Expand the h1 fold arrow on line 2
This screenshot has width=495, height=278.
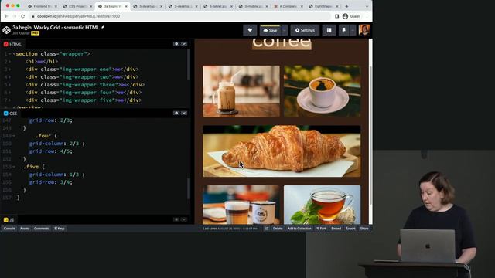click(10, 62)
